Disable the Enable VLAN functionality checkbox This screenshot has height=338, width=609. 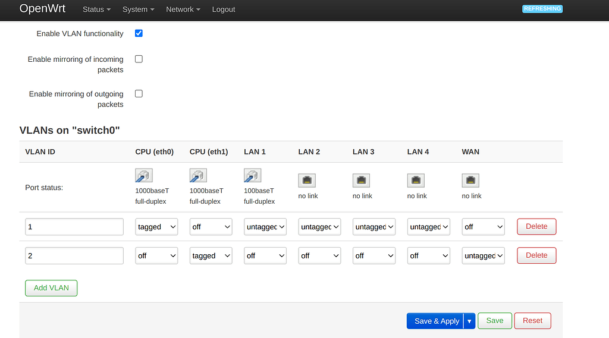tap(139, 33)
